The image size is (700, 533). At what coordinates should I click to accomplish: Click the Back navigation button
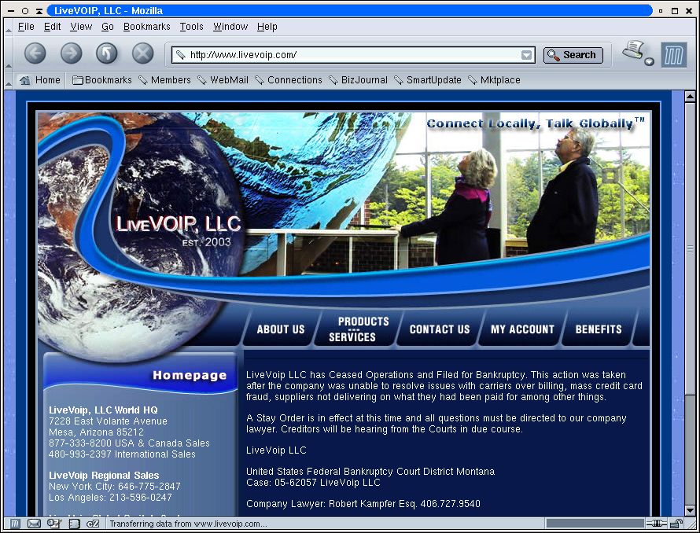35,53
